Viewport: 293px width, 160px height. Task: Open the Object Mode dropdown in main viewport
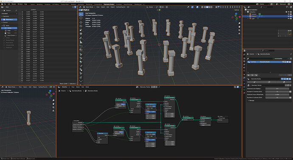coord(89,7)
